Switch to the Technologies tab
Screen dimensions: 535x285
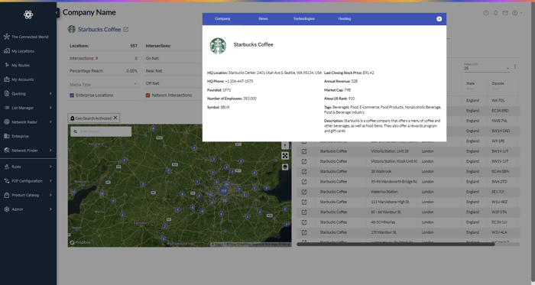tap(303, 19)
